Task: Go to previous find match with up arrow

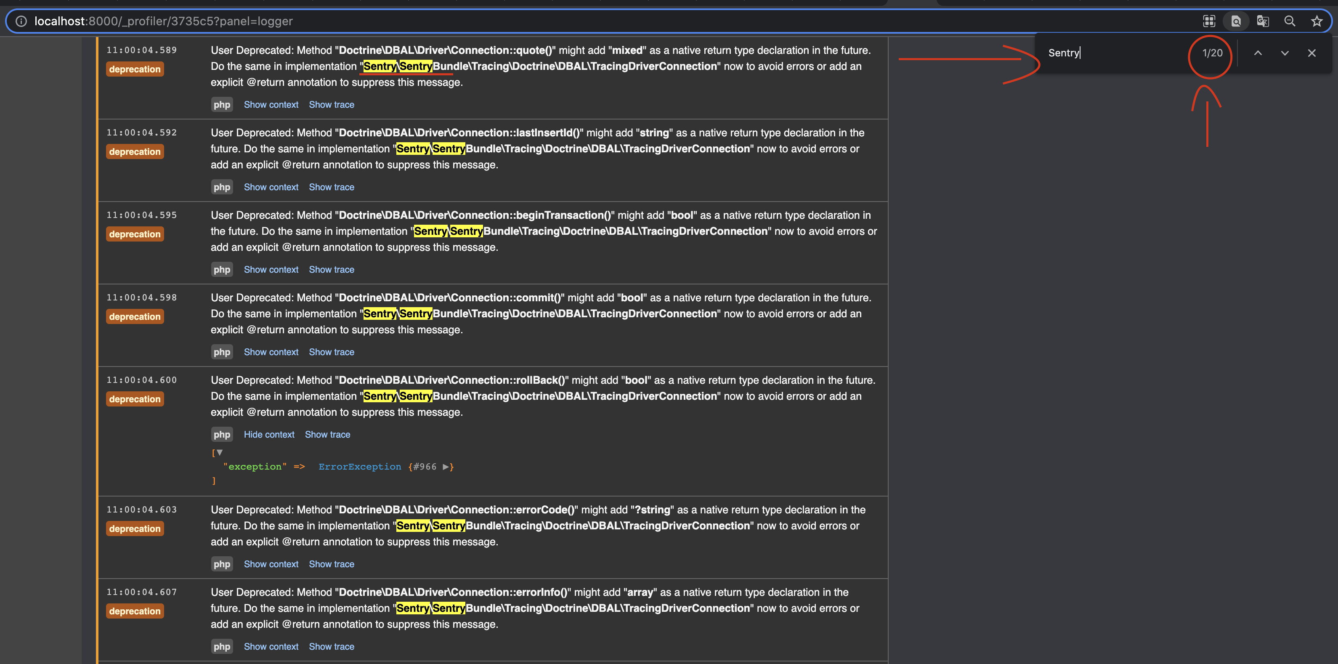Action: click(1258, 53)
